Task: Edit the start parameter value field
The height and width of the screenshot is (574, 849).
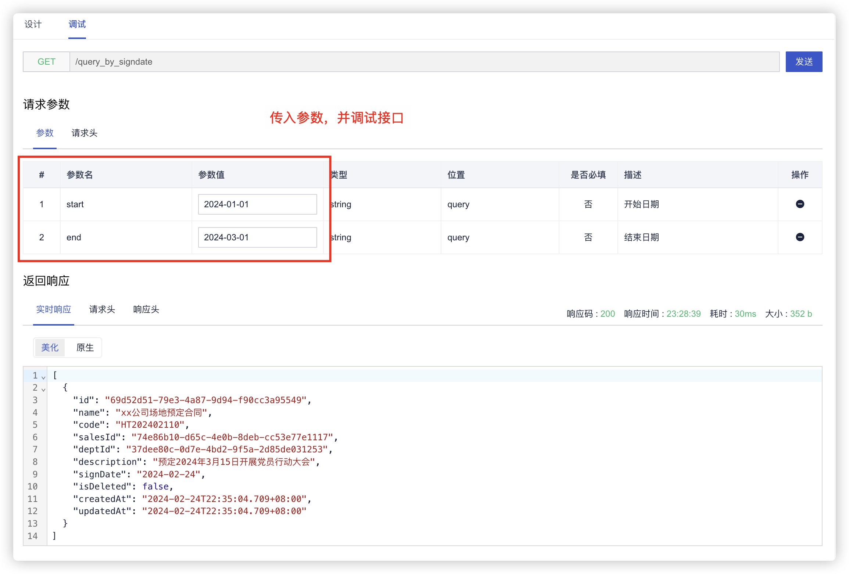Action: (257, 204)
